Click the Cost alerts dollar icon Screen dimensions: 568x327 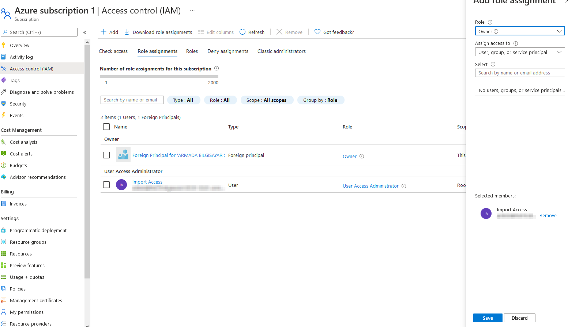(3, 154)
